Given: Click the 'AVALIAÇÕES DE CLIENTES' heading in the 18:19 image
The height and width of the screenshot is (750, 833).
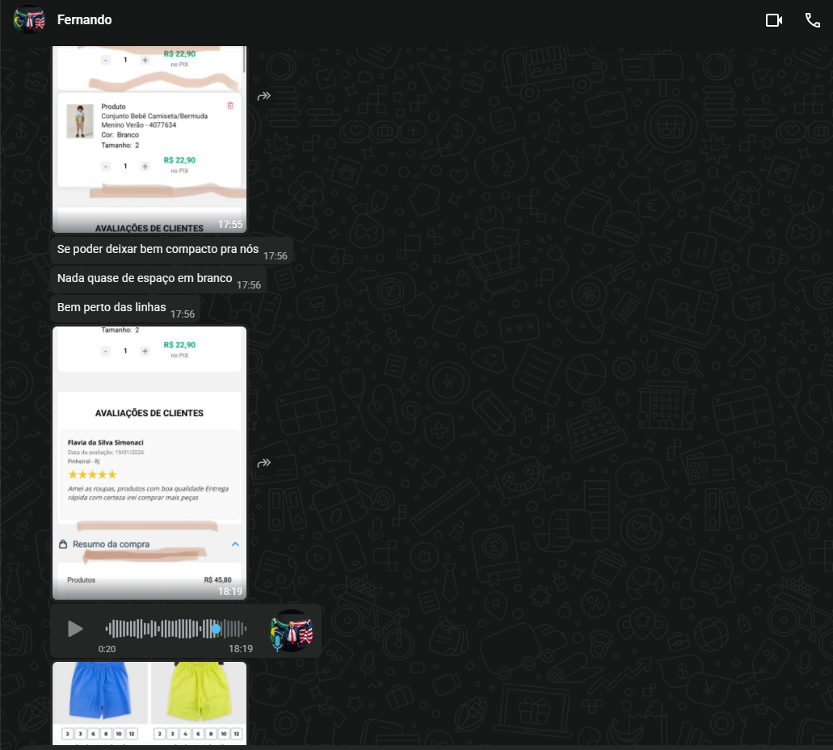Looking at the screenshot, I should (x=149, y=413).
